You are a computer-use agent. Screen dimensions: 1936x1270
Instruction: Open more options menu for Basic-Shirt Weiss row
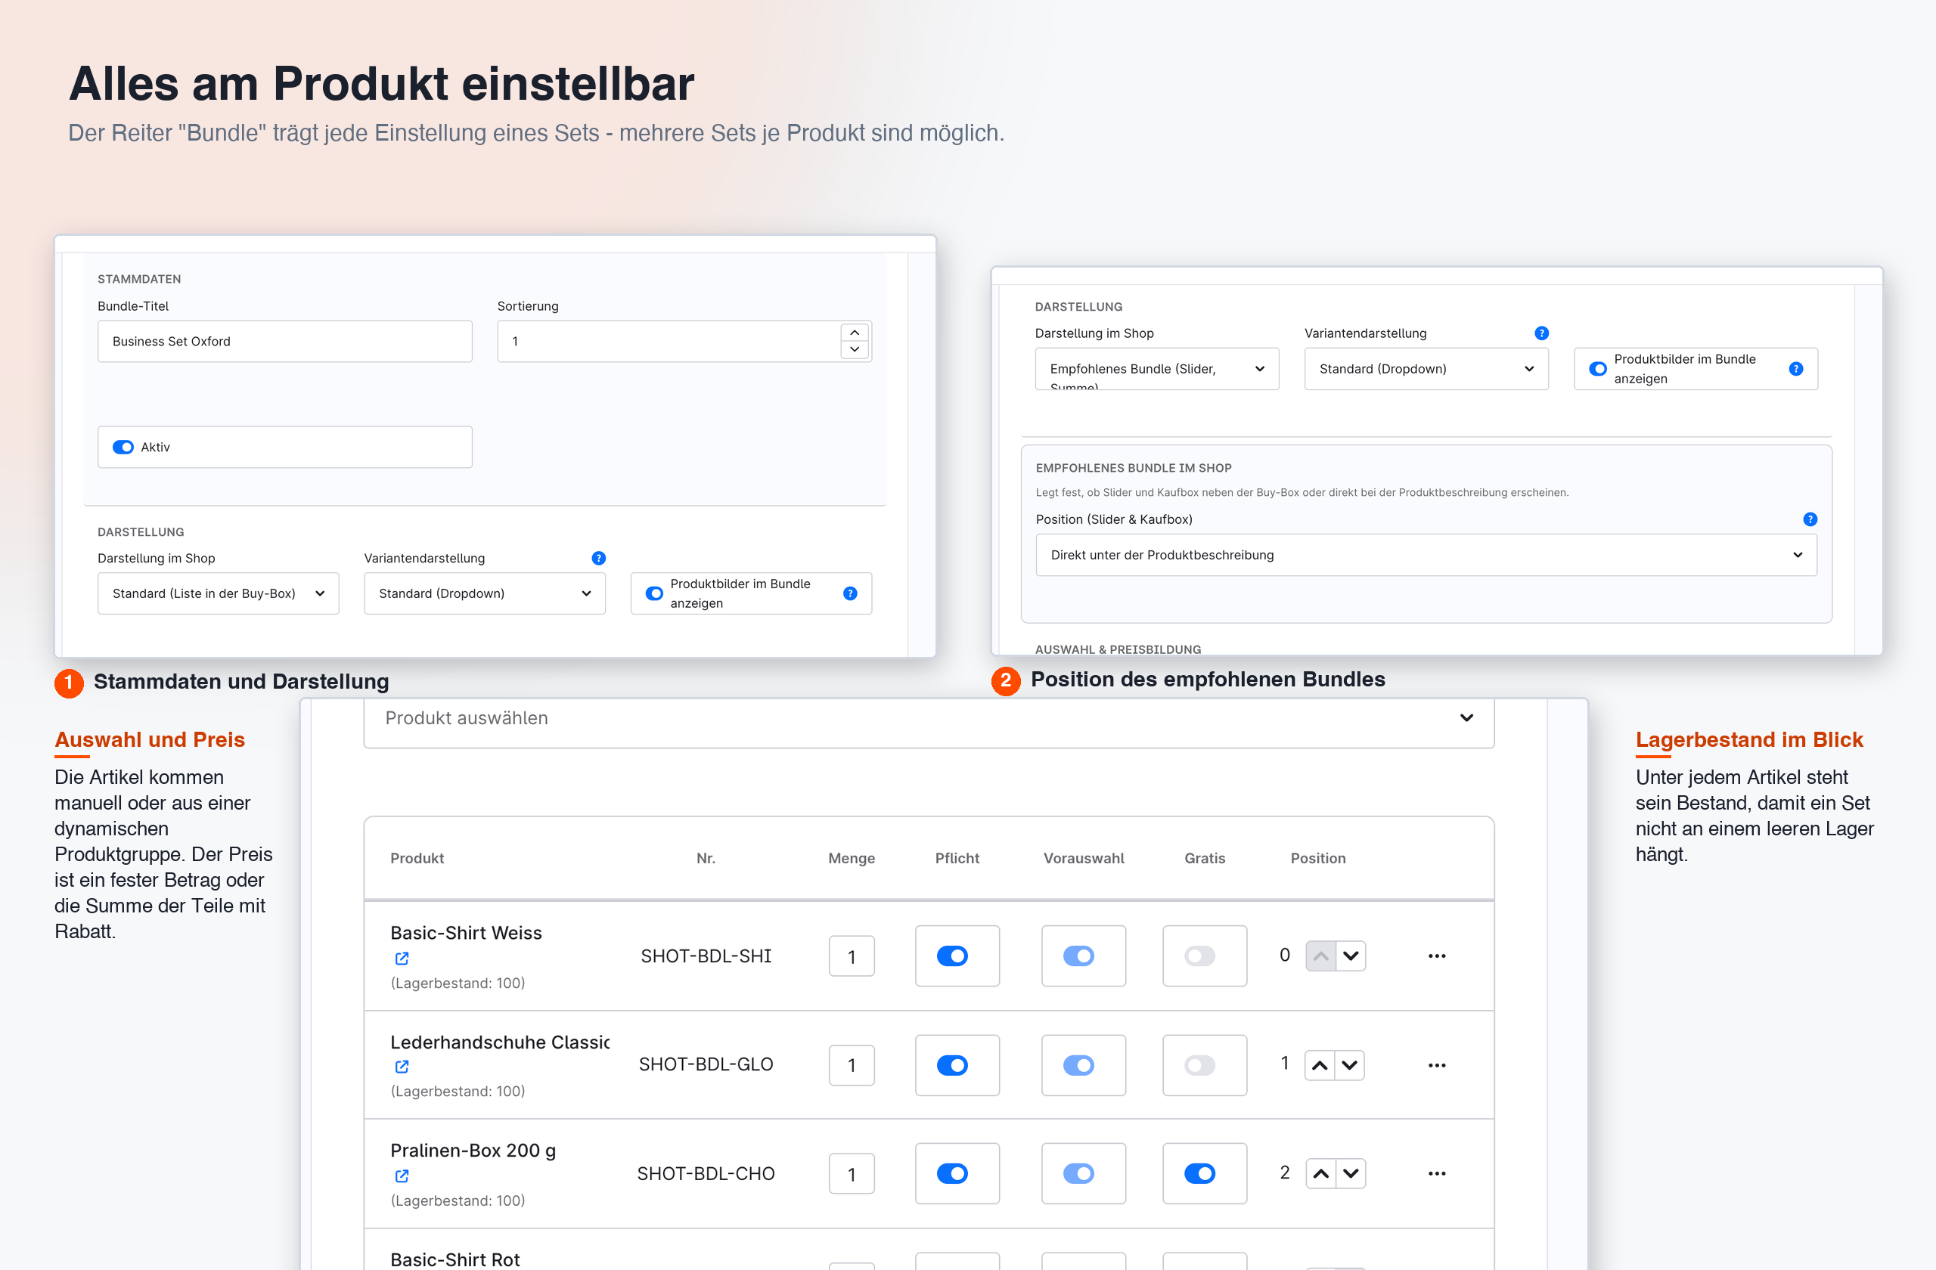[x=1437, y=956]
